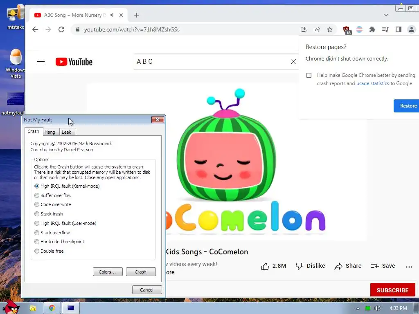Image resolution: width=419 pixels, height=314 pixels.
Task: Open the video's three-dot more actions
Action: coord(409,267)
